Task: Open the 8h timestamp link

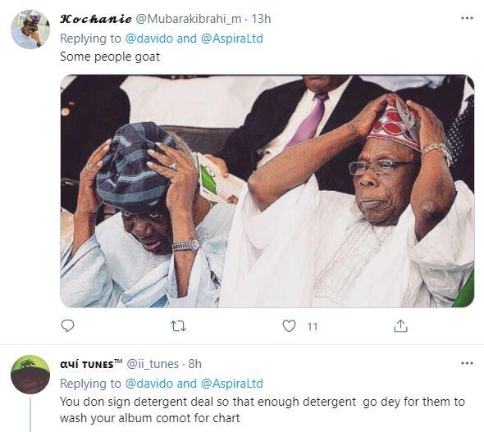Action: (x=194, y=364)
